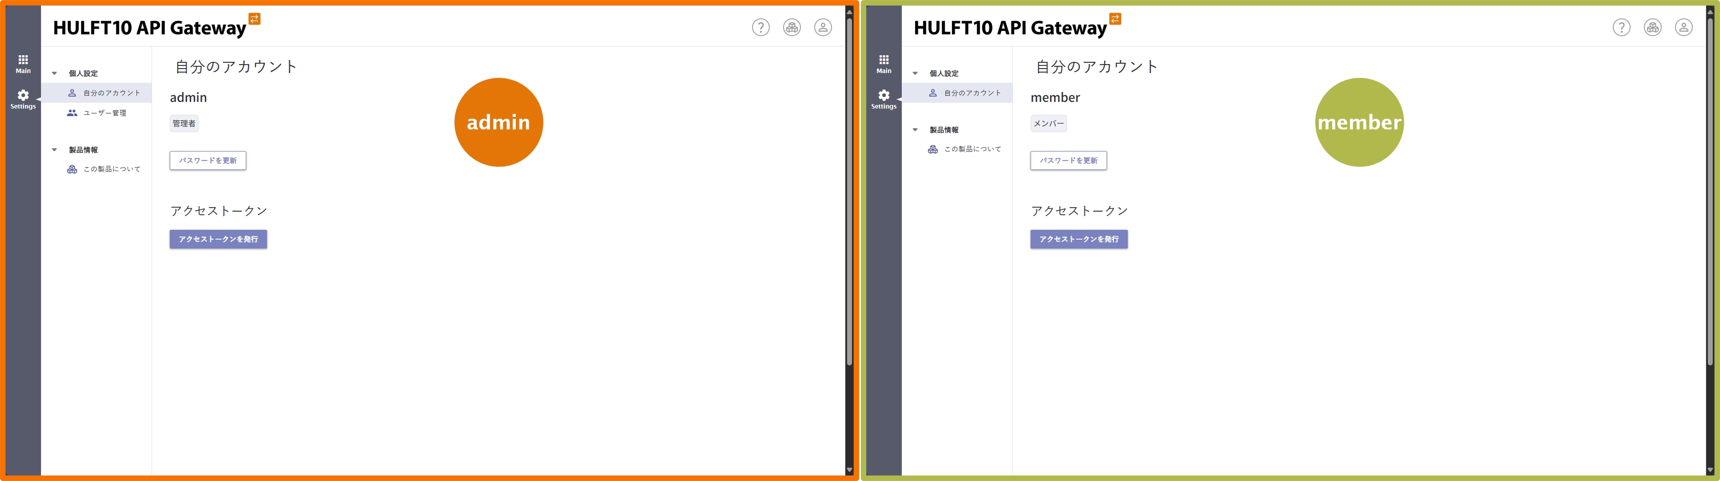The image size is (1720, 481).
Task: Click the help icon in admin window
Action: (x=761, y=27)
